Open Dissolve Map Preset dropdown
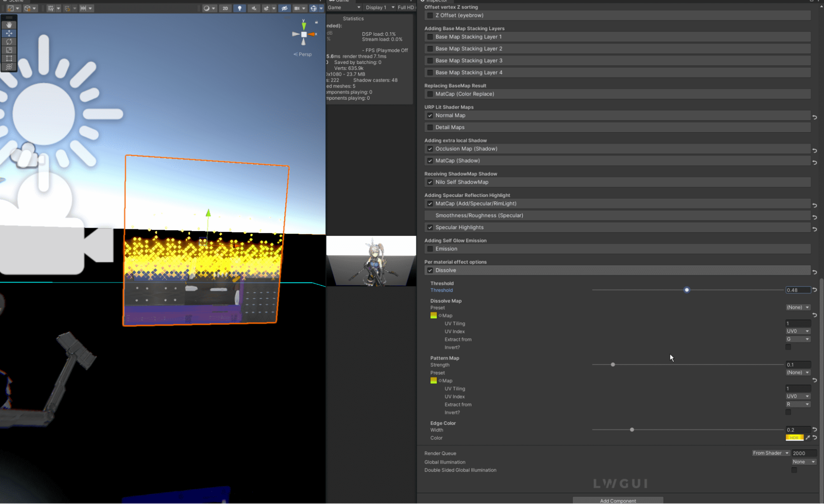 click(x=798, y=307)
